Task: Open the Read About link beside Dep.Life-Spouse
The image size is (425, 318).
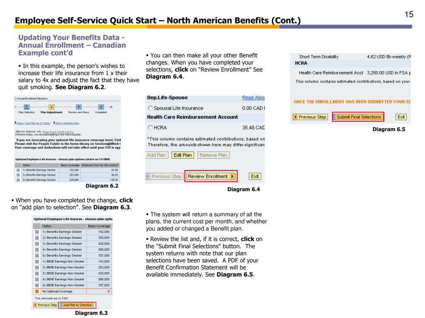Action: pyautogui.click(x=253, y=98)
